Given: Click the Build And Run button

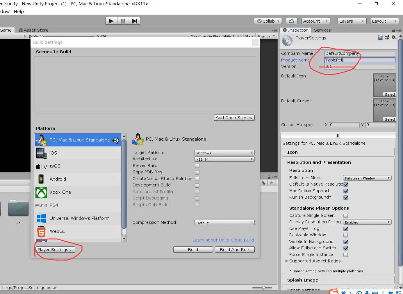Looking at the screenshot, I should click(235, 250).
